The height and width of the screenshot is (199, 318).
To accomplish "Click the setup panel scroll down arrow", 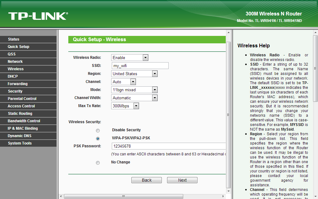I will click(x=229, y=191).
